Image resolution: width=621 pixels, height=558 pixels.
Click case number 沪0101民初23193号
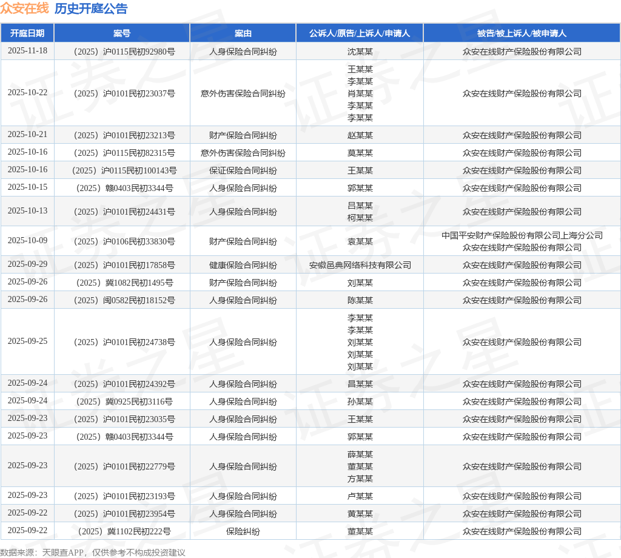pyautogui.click(x=124, y=496)
